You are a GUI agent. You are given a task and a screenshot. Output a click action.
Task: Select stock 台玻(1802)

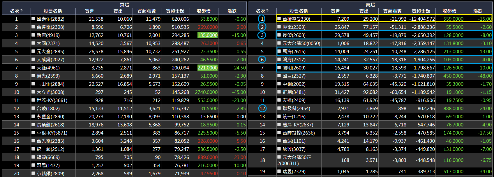48,108
